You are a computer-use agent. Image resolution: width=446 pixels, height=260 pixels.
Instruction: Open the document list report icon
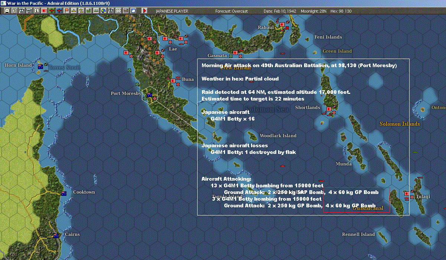[x=14, y=11]
